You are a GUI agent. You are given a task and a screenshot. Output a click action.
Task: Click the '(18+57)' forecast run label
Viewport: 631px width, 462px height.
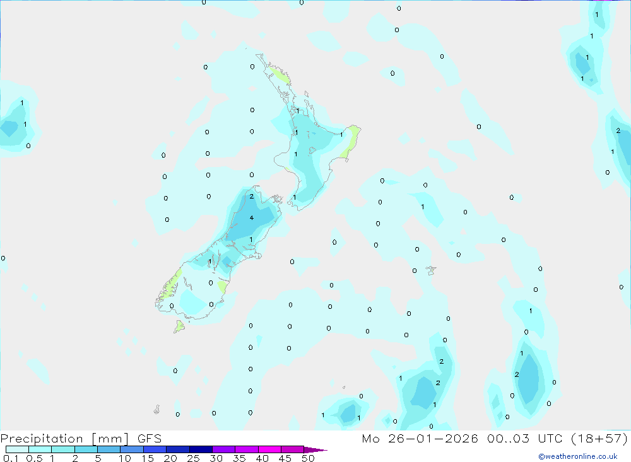[599, 438]
